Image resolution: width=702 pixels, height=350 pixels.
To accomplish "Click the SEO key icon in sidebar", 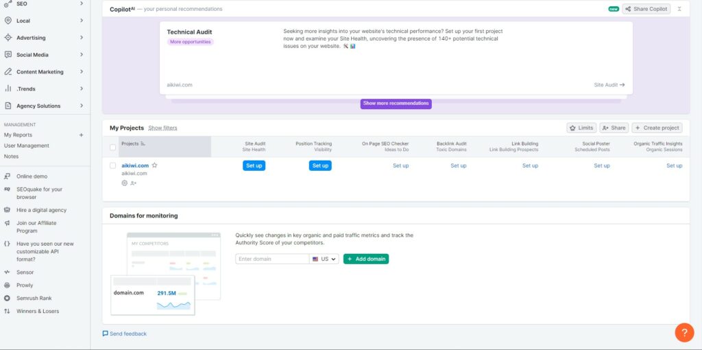I will coord(8,3).
